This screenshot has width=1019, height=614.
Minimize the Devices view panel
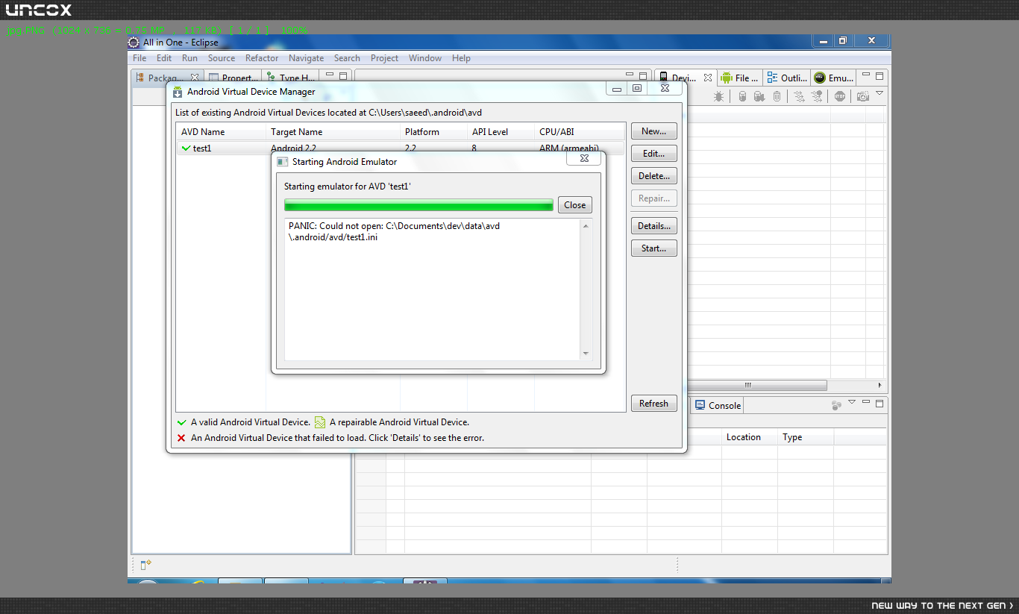[x=866, y=75]
